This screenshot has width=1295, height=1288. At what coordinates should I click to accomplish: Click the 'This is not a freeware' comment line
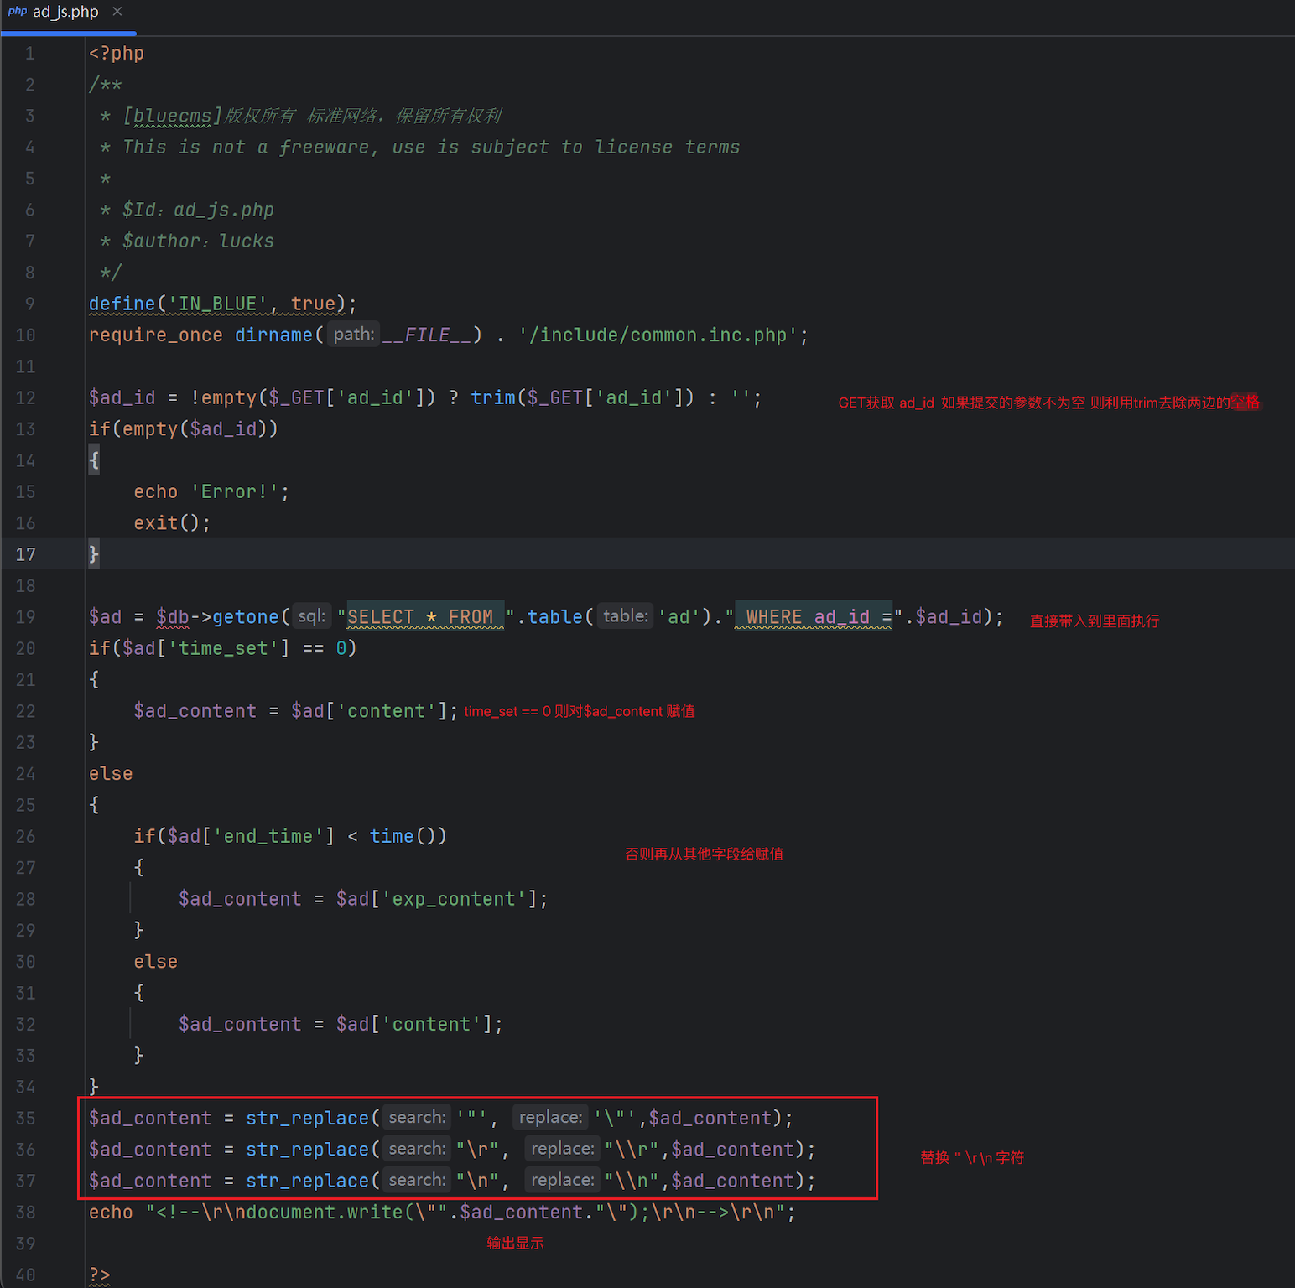[430, 148]
